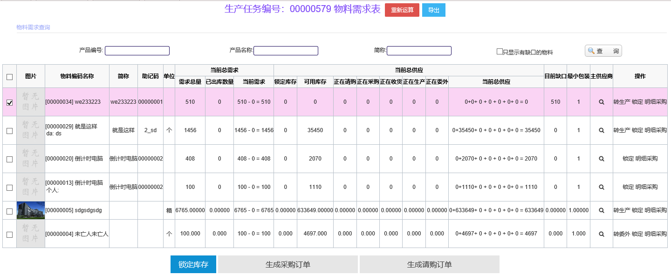
Task: Toggle the select-all checkbox in table header
Action: 9,77
